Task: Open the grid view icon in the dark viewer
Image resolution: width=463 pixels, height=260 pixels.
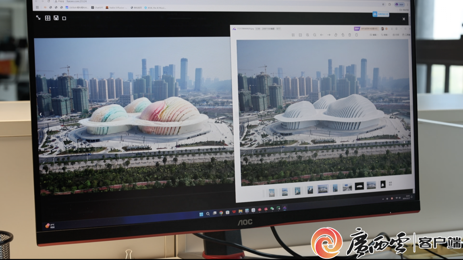Action: (x=47, y=18)
